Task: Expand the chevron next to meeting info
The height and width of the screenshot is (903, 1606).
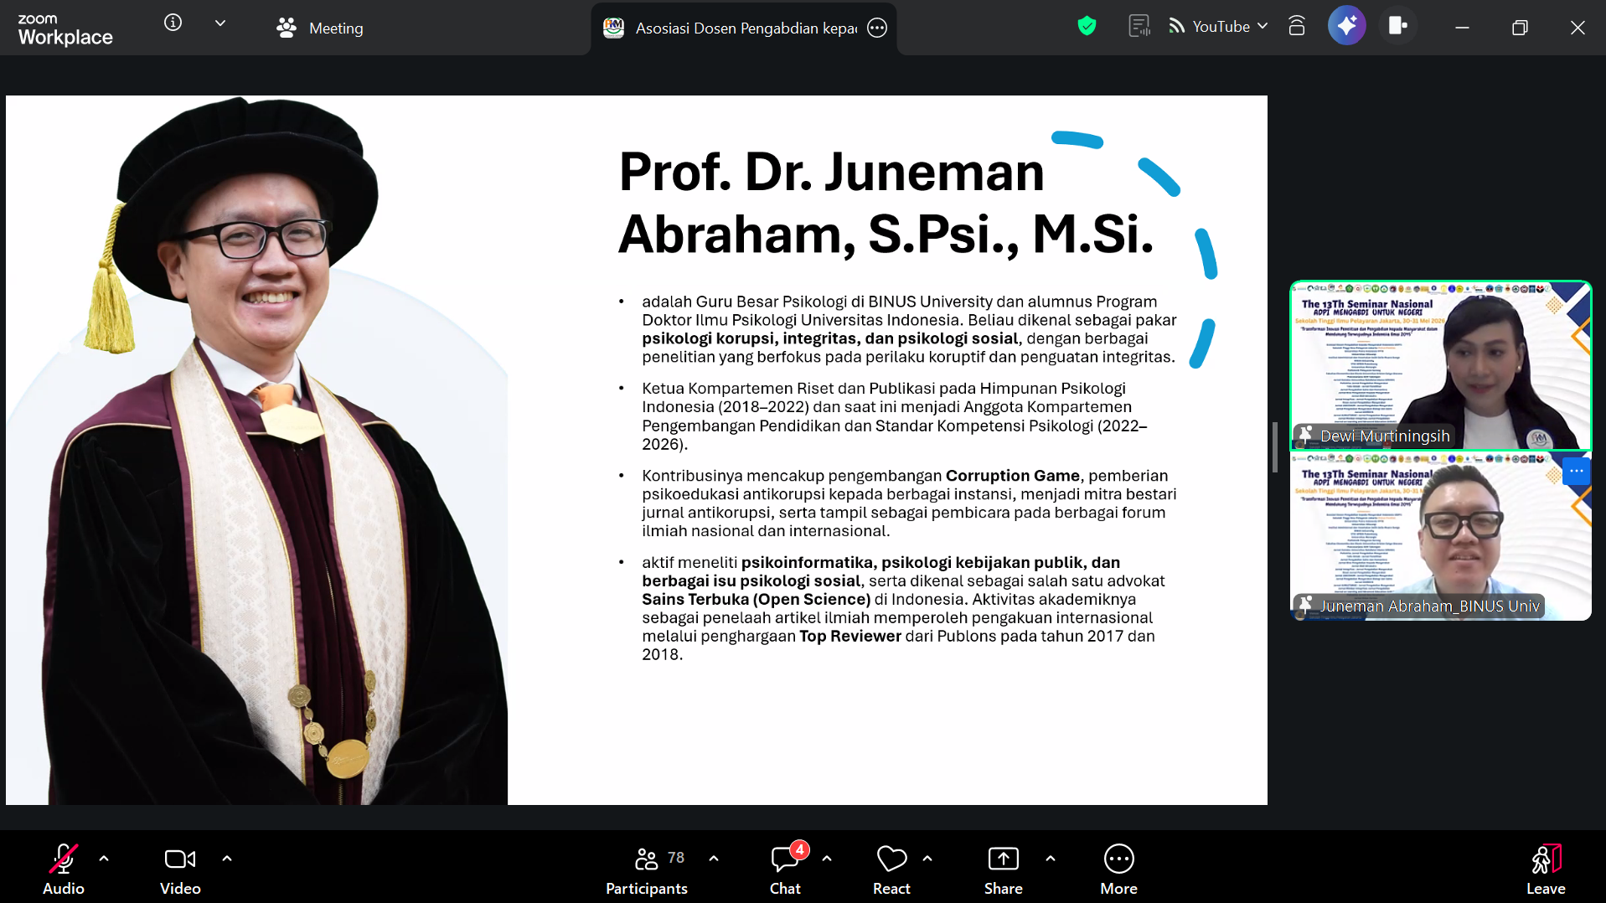Action: (220, 23)
